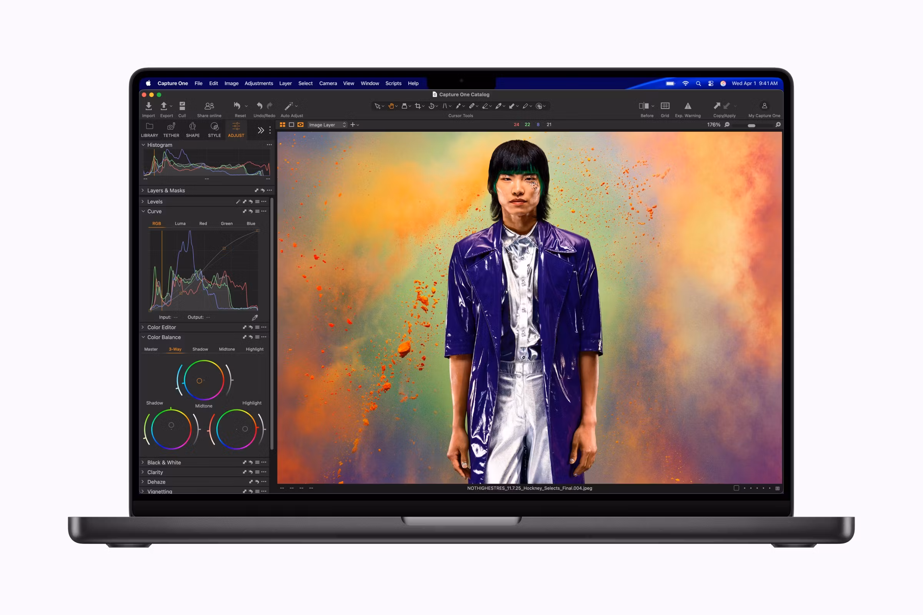Image resolution: width=923 pixels, height=615 pixels.
Task: Select the Healing brush cursor tool
Action: click(473, 106)
